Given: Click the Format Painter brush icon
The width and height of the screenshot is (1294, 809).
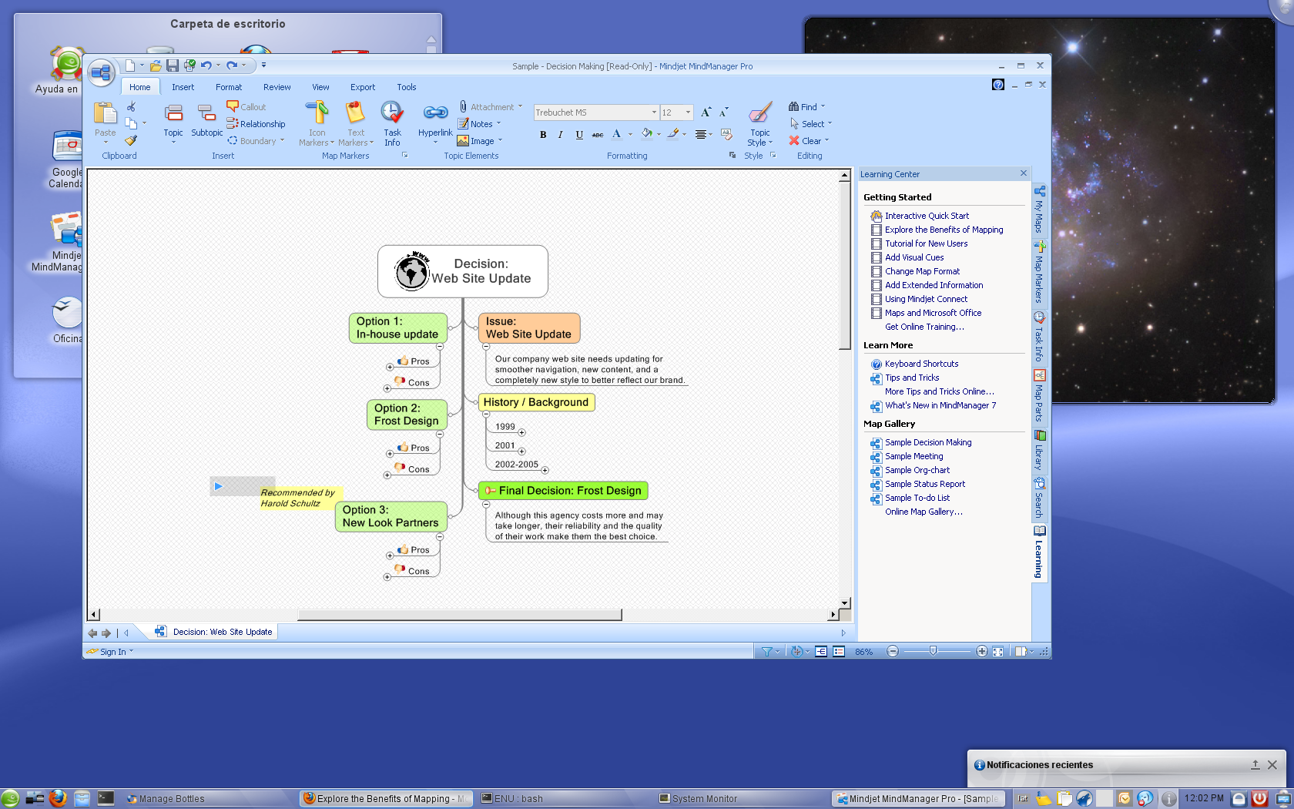Looking at the screenshot, I should [131, 140].
